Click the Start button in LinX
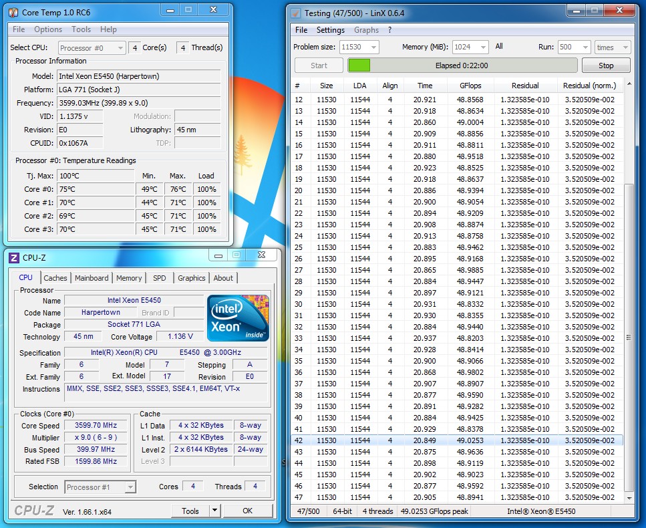The width and height of the screenshot is (646, 528). pos(319,65)
